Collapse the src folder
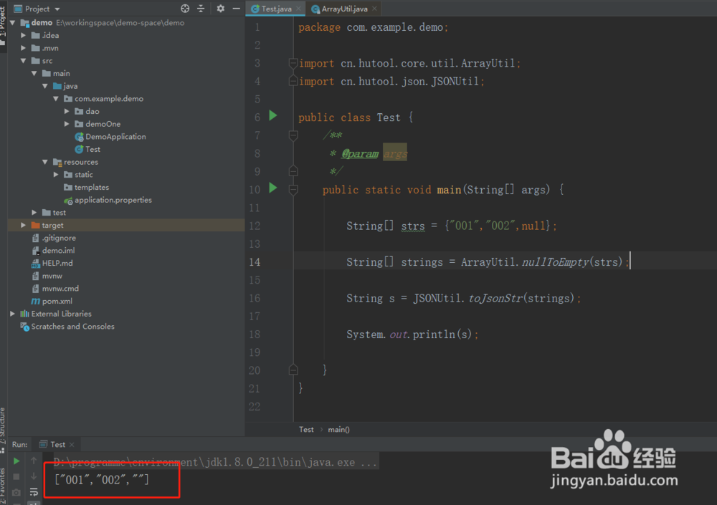 tap(24, 60)
